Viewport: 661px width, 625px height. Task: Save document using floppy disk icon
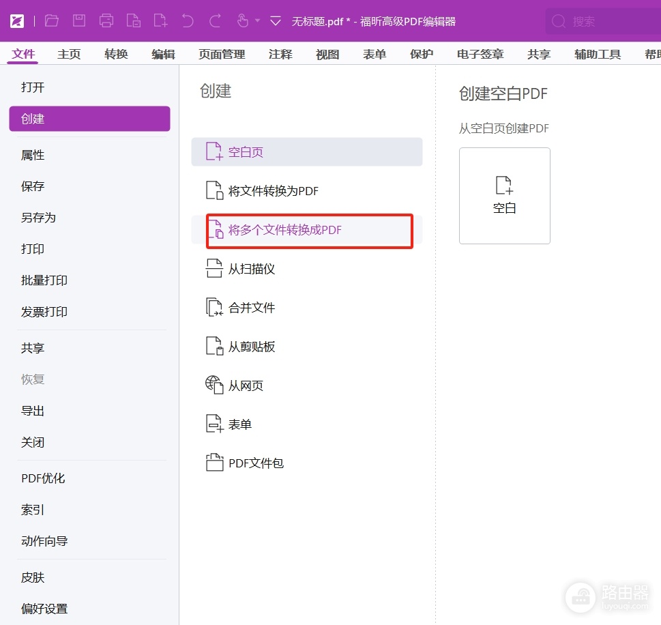pos(79,20)
